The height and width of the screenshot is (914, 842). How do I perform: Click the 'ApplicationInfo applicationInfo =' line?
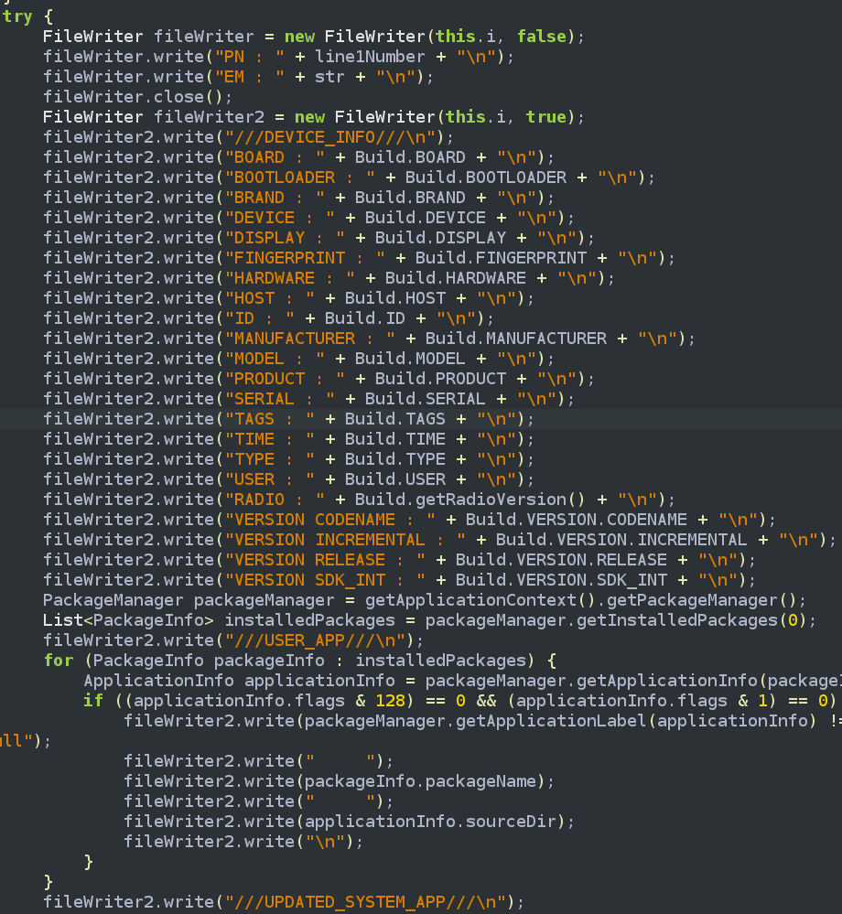click(x=462, y=680)
